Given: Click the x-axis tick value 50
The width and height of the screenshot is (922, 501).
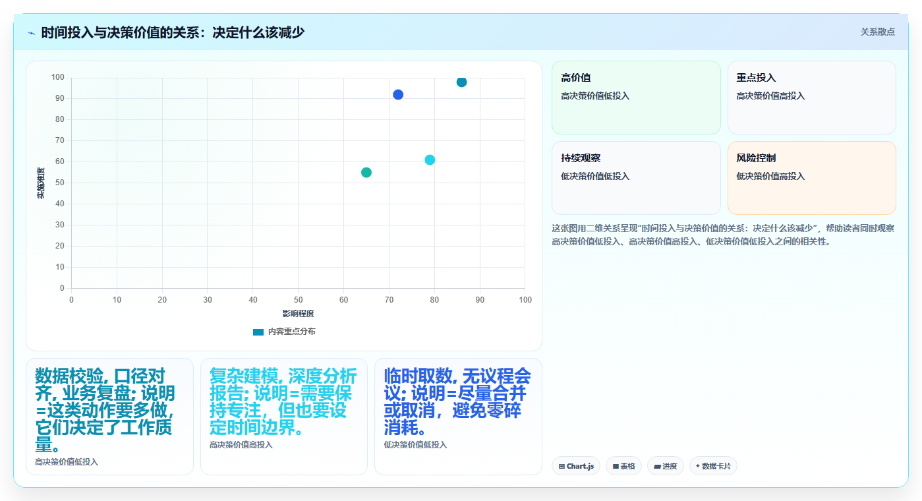Looking at the screenshot, I should (298, 300).
